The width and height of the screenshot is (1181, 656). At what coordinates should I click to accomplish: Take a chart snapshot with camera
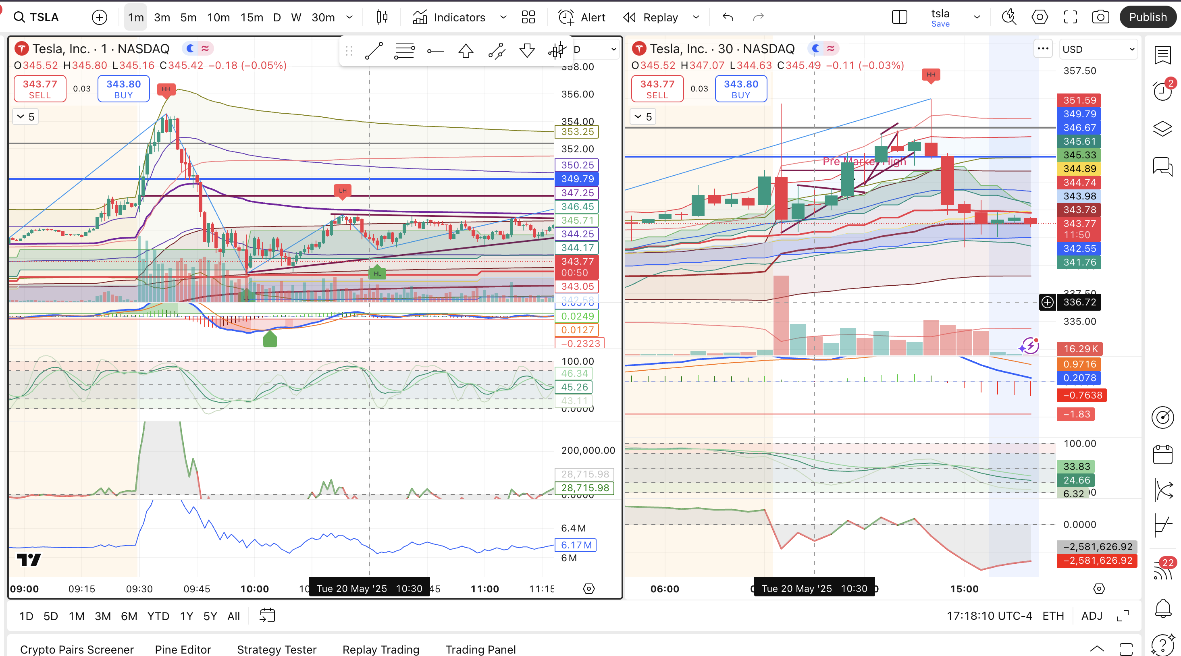tap(1101, 17)
